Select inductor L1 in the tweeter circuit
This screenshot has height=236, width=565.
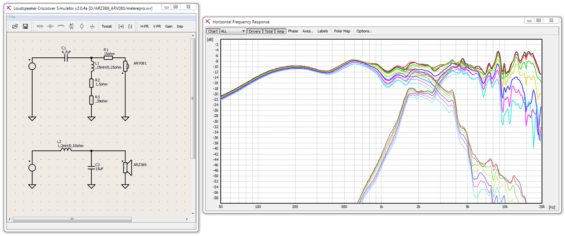[91, 67]
